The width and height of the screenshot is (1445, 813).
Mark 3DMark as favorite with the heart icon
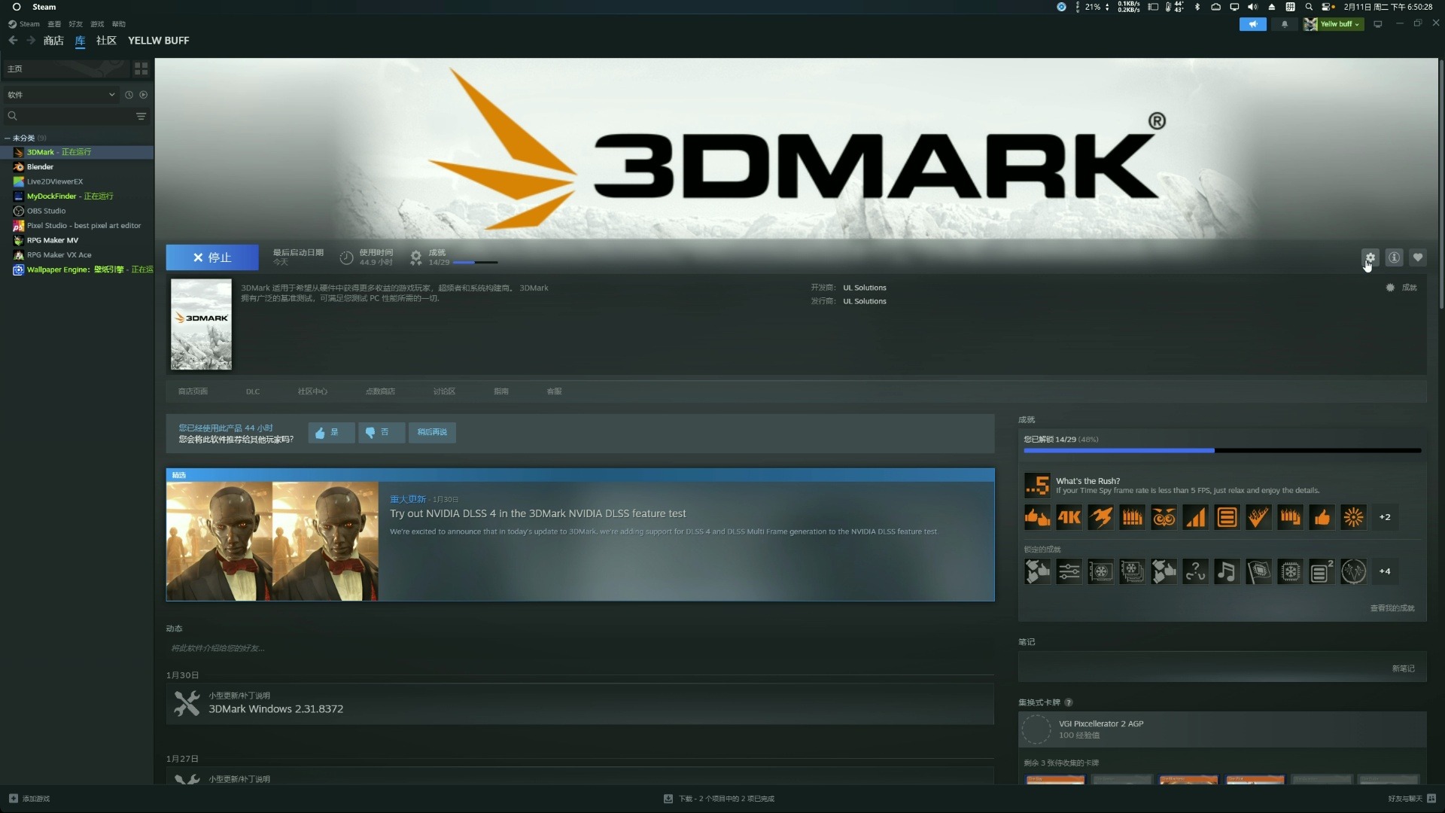click(1419, 257)
